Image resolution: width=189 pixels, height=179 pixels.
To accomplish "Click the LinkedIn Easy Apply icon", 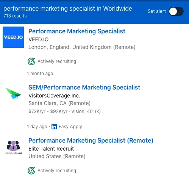I will [54, 127].
